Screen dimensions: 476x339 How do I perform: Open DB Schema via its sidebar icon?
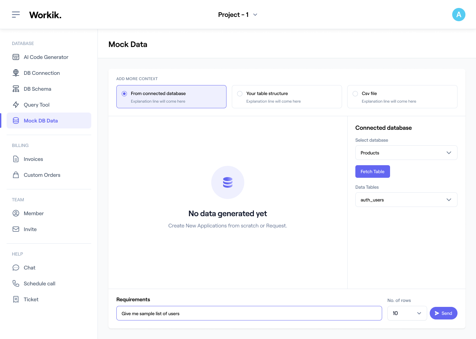(16, 89)
